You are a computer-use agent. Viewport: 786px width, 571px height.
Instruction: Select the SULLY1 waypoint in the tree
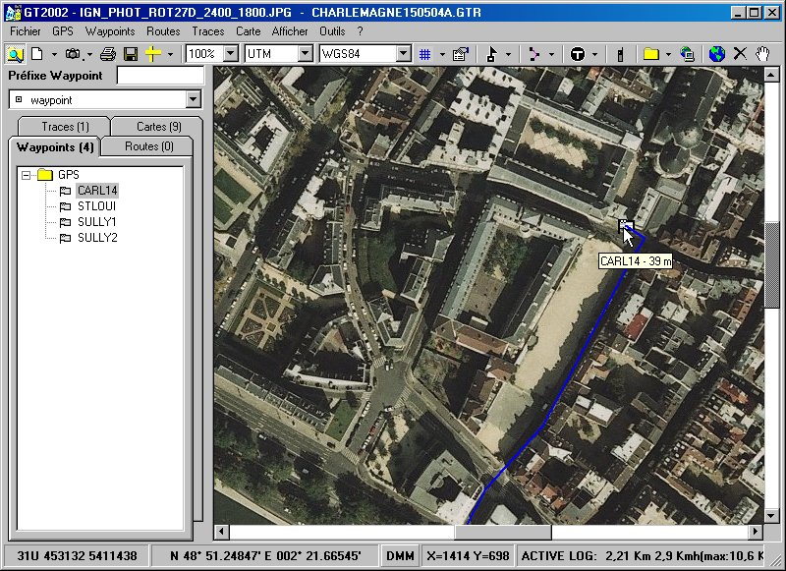[97, 222]
